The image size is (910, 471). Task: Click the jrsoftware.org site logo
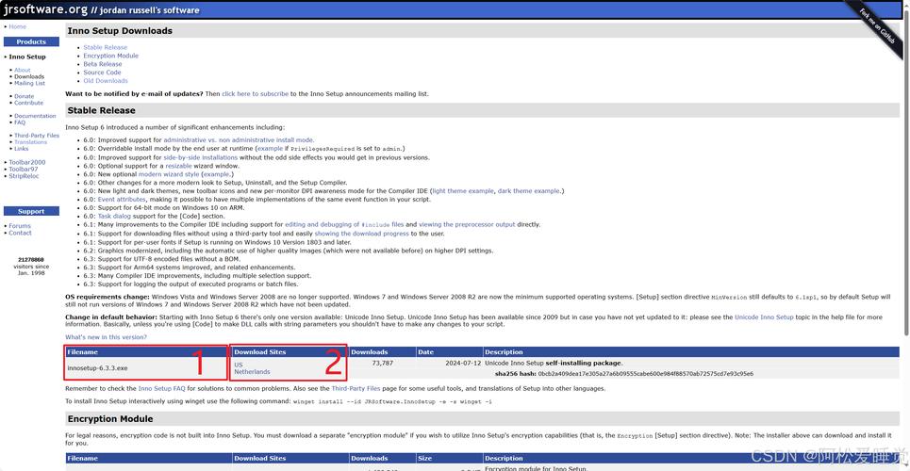point(46,9)
